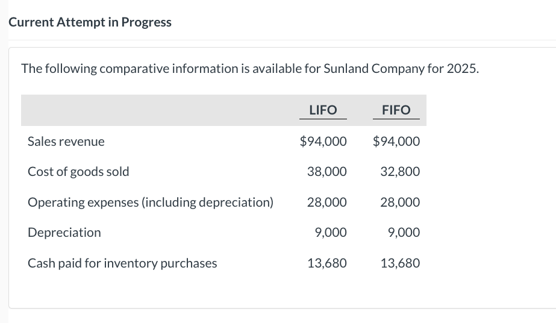556x323 pixels.
Task: Select the FIFO operating expenses amount
Action: pos(400,202)
